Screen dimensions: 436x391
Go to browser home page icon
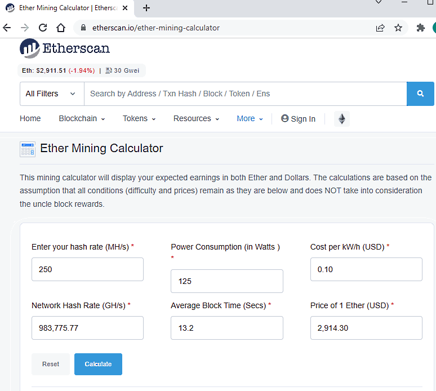(x=61, y=28)
